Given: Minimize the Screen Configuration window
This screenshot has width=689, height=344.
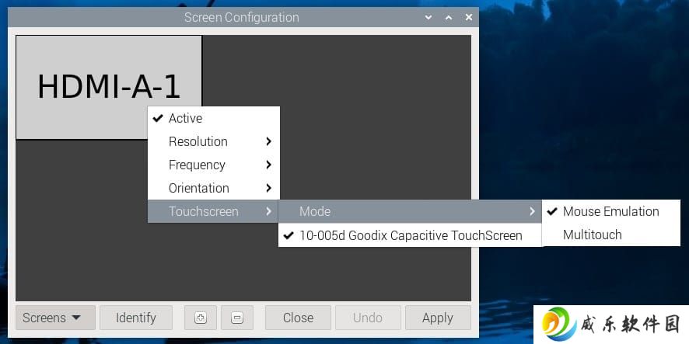Looking at the screenshot, I should point(428,18).
